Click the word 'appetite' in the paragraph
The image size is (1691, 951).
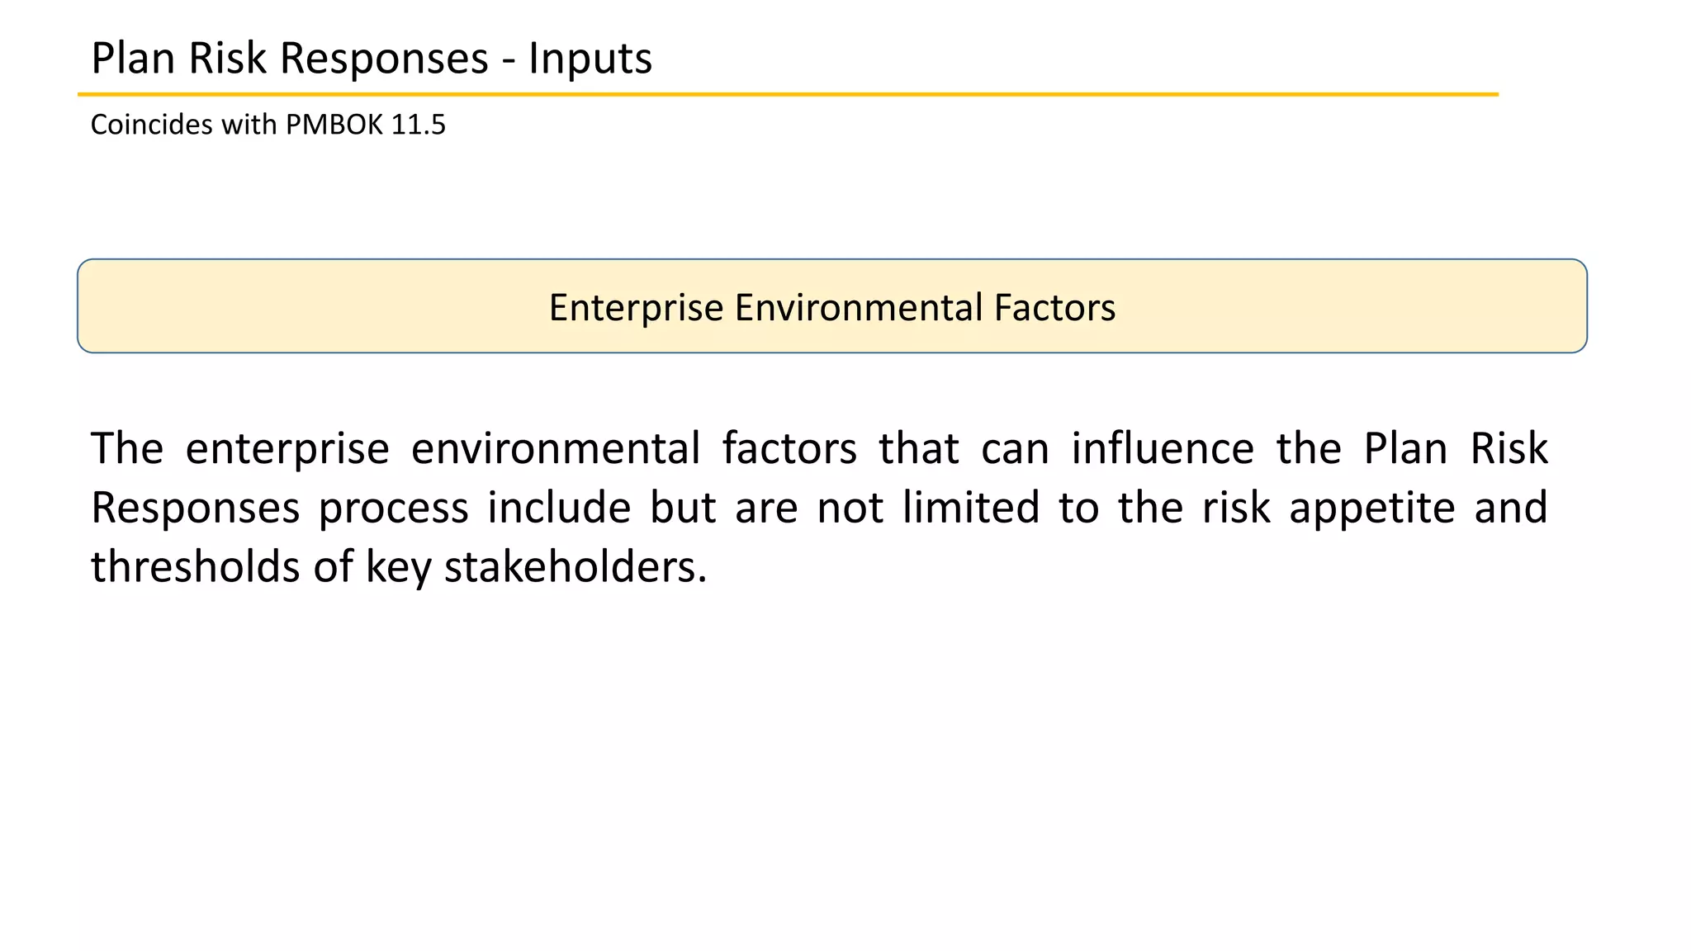(x=1371, y=509)
